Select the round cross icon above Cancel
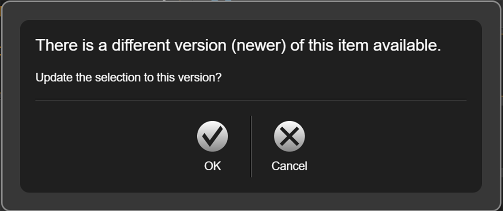This screenshot has width=503, height=211. click(289, 136)
